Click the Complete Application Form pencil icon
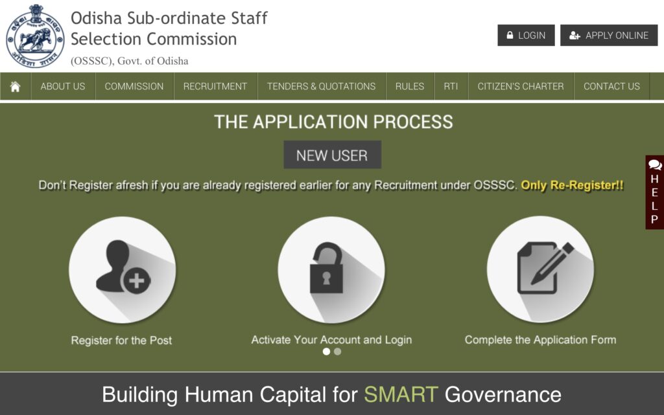This screenshot has height=415, width=664. click(x=540, y=269)
